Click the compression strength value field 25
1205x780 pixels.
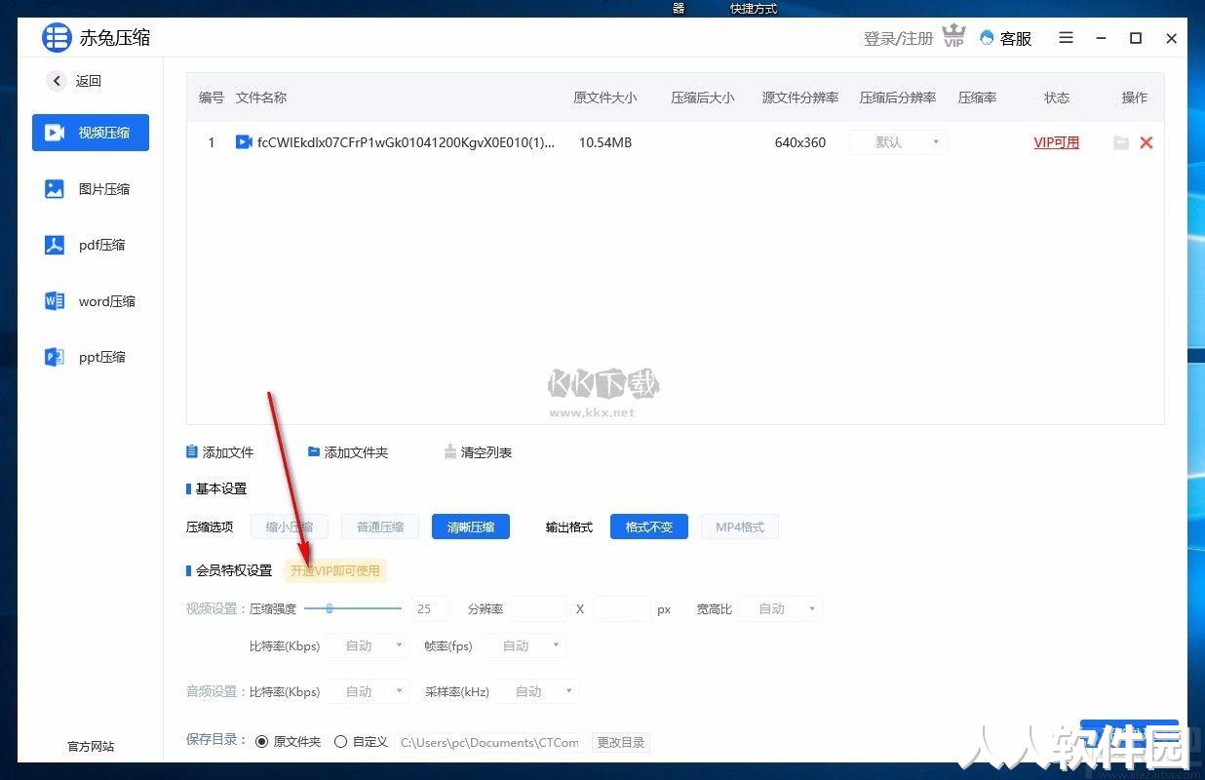430,608
